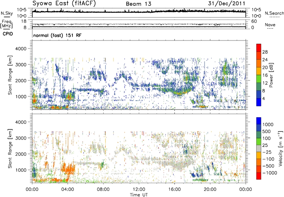Viewport: 284px width, 197px height.
Task: Click the blue bottom of power color bar
Action: (259, 102)
